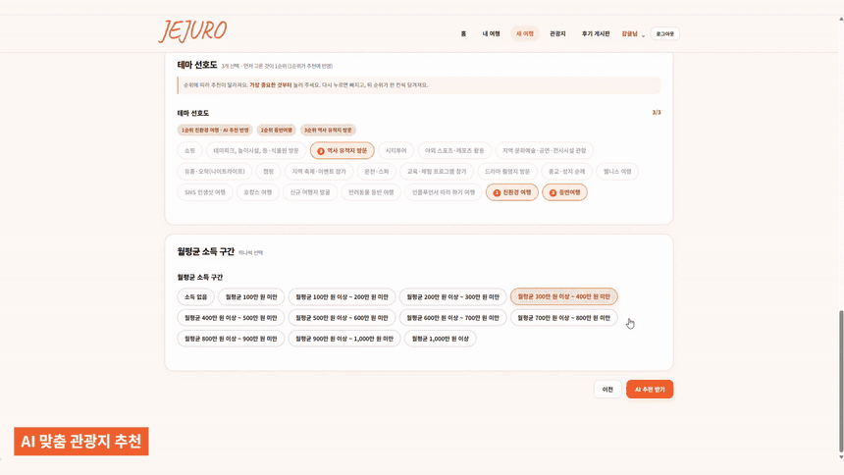This screenshot has width=844, height=475.
Task: Deselect the 동반여행 chip ranked 2
Action: (x=564, y=192)
